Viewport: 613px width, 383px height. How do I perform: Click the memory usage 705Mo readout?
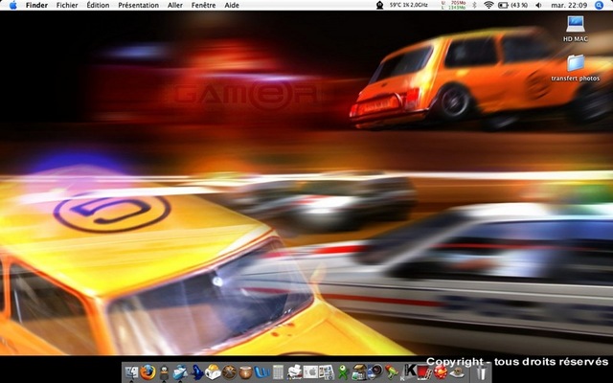pyautogui.click(x=453, y=5)
